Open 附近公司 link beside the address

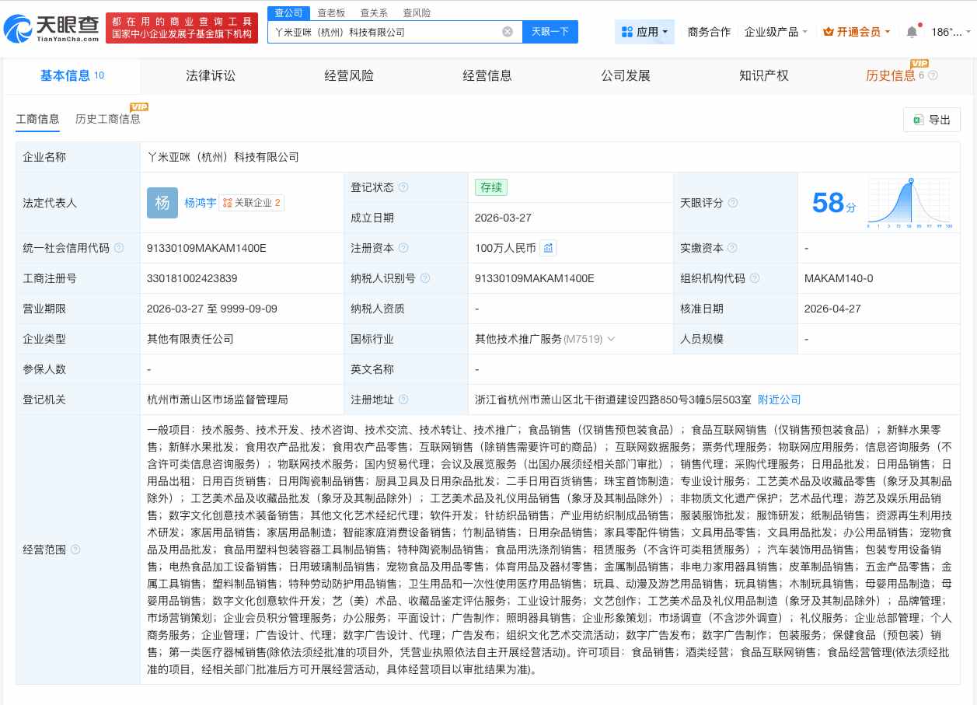click(779, 400)
